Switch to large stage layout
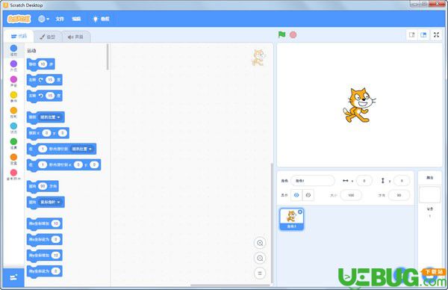 pyautogui.click(x=423, y=35)
